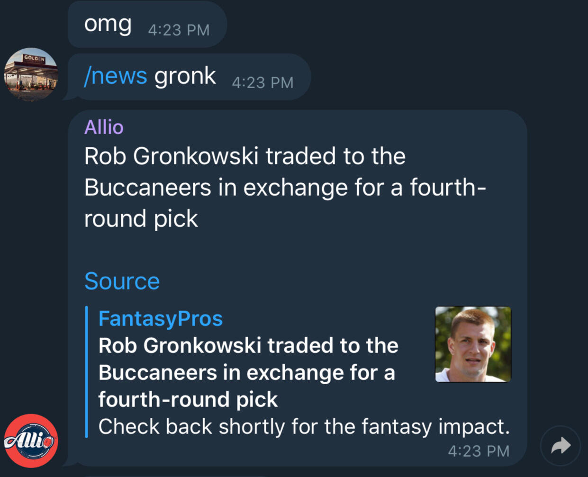Select Allio's main Rob Gronkowski traded text
The height and width of the screenshot is (477, 588).
coord(285,187)
